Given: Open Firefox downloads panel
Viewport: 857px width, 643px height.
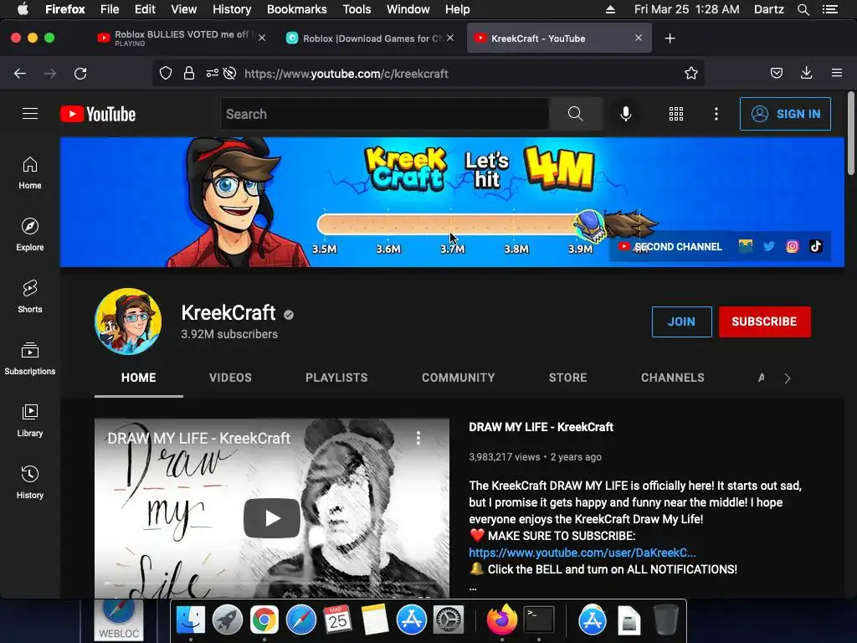Looking at the screenshot, I should pyautogui.click(x=806, y=74).
